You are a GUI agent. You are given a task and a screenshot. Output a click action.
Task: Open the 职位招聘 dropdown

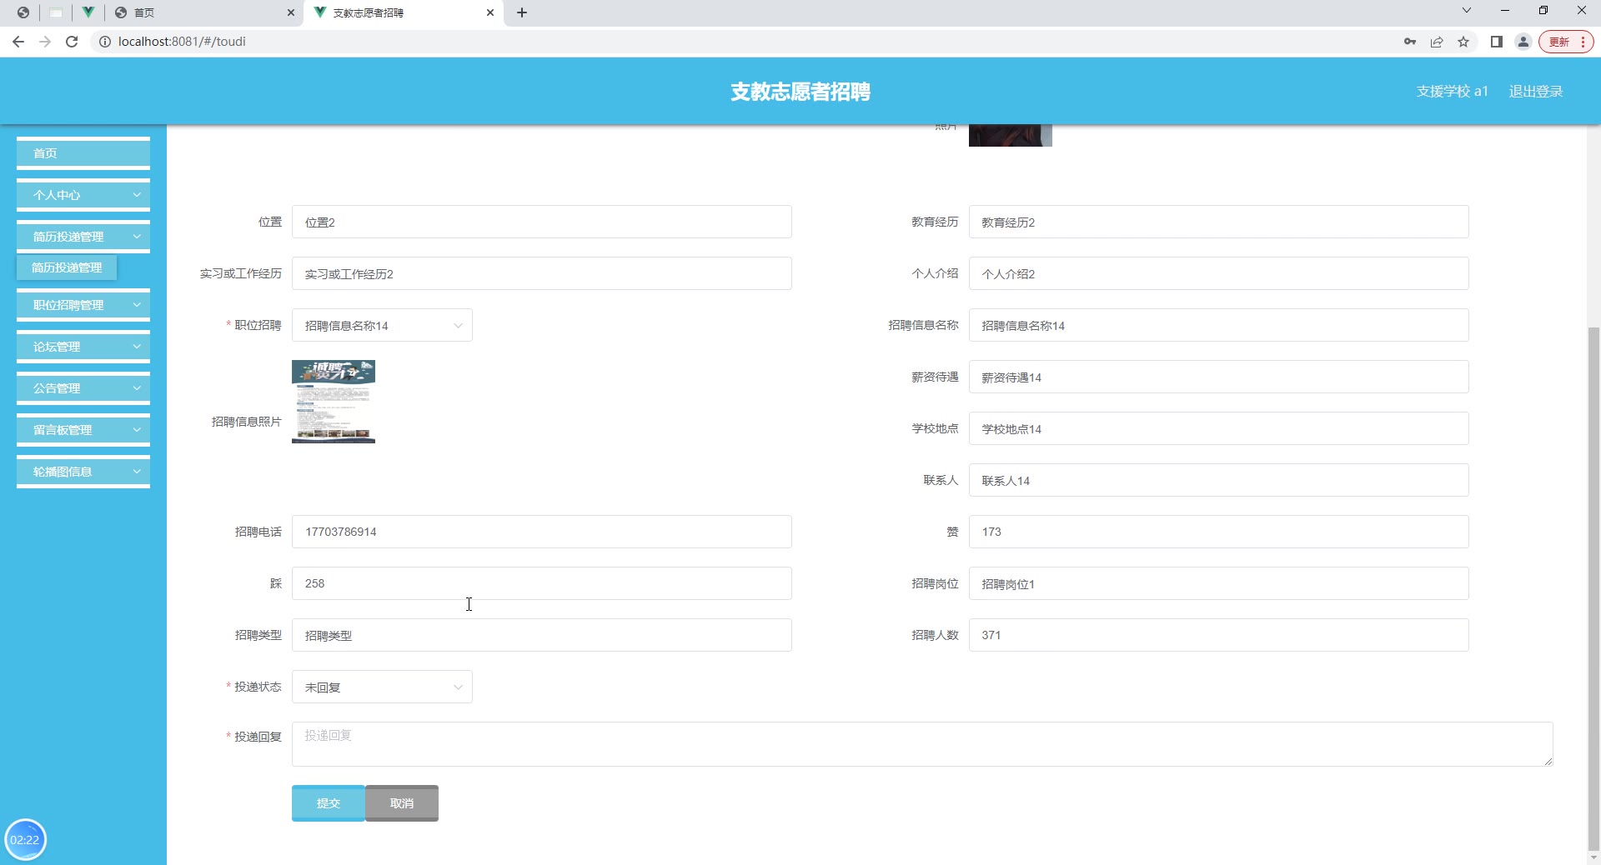[x=382, y=325]
